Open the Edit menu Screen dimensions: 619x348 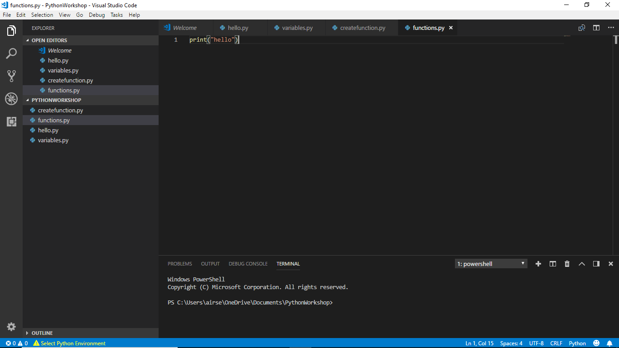[x=21, y=14]
